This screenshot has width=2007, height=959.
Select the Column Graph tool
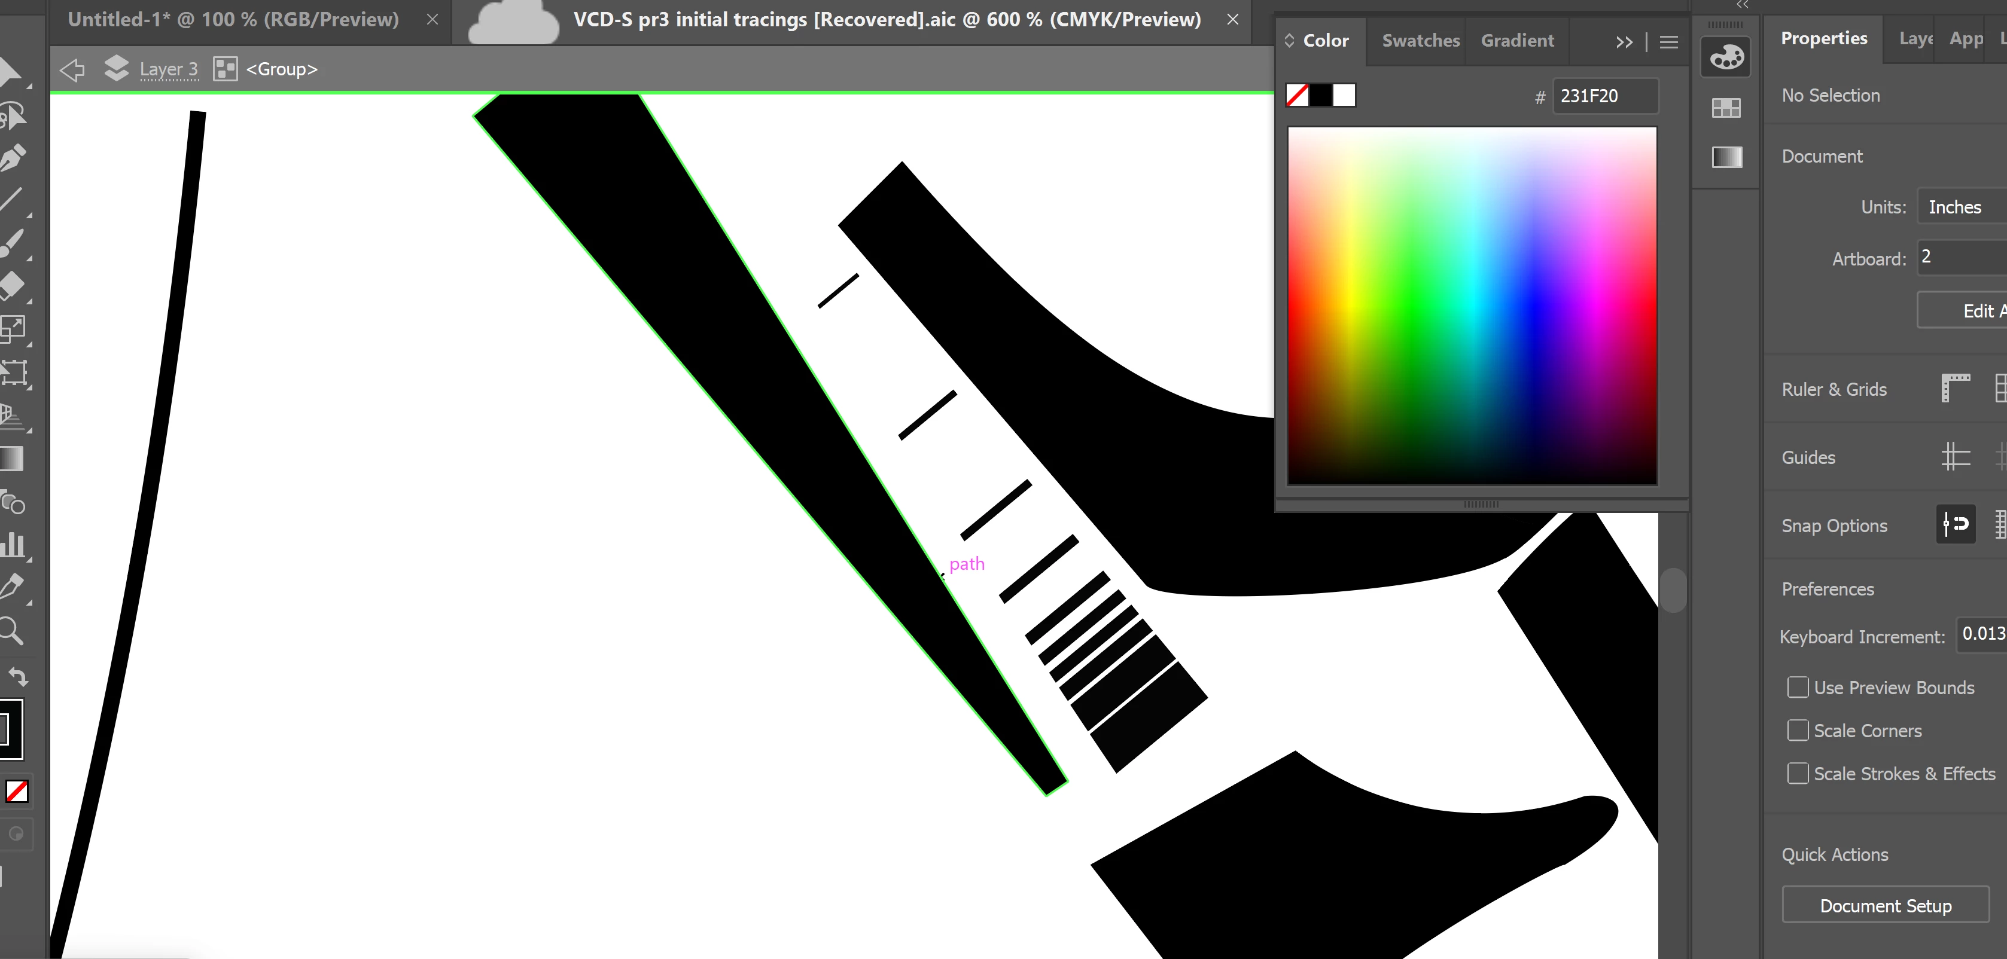pos(13,543)
